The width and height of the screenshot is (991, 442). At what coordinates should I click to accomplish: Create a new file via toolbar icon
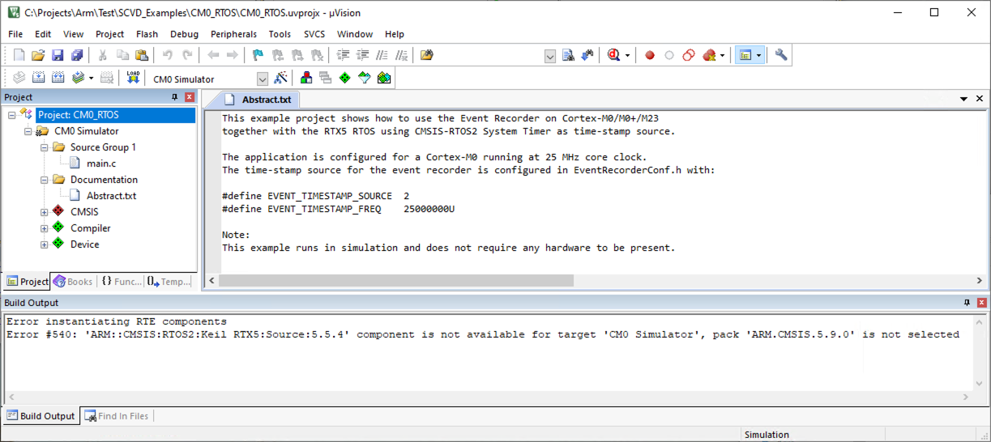coord(19,55)
